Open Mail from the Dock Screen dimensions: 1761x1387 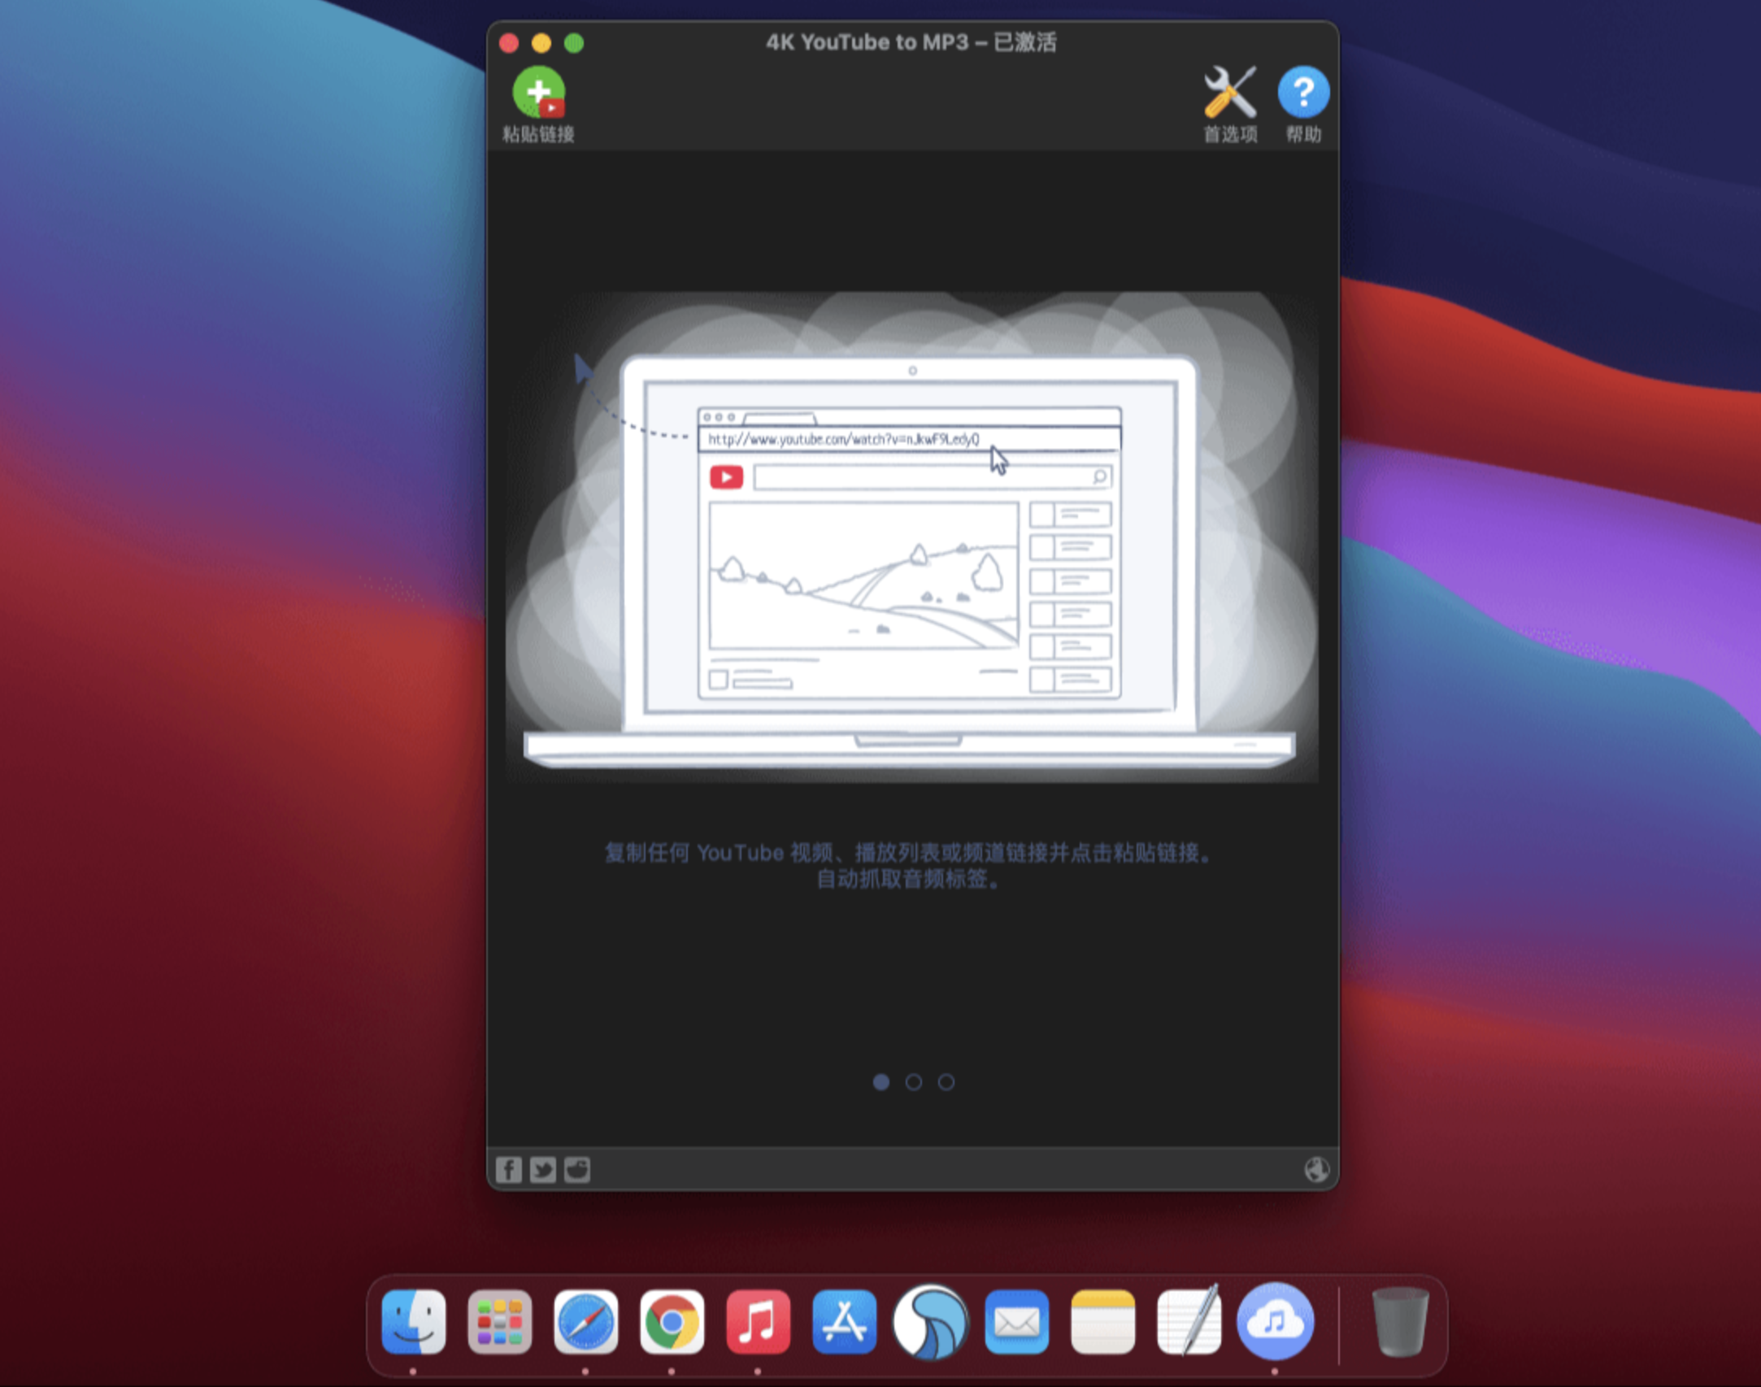1018,1321
